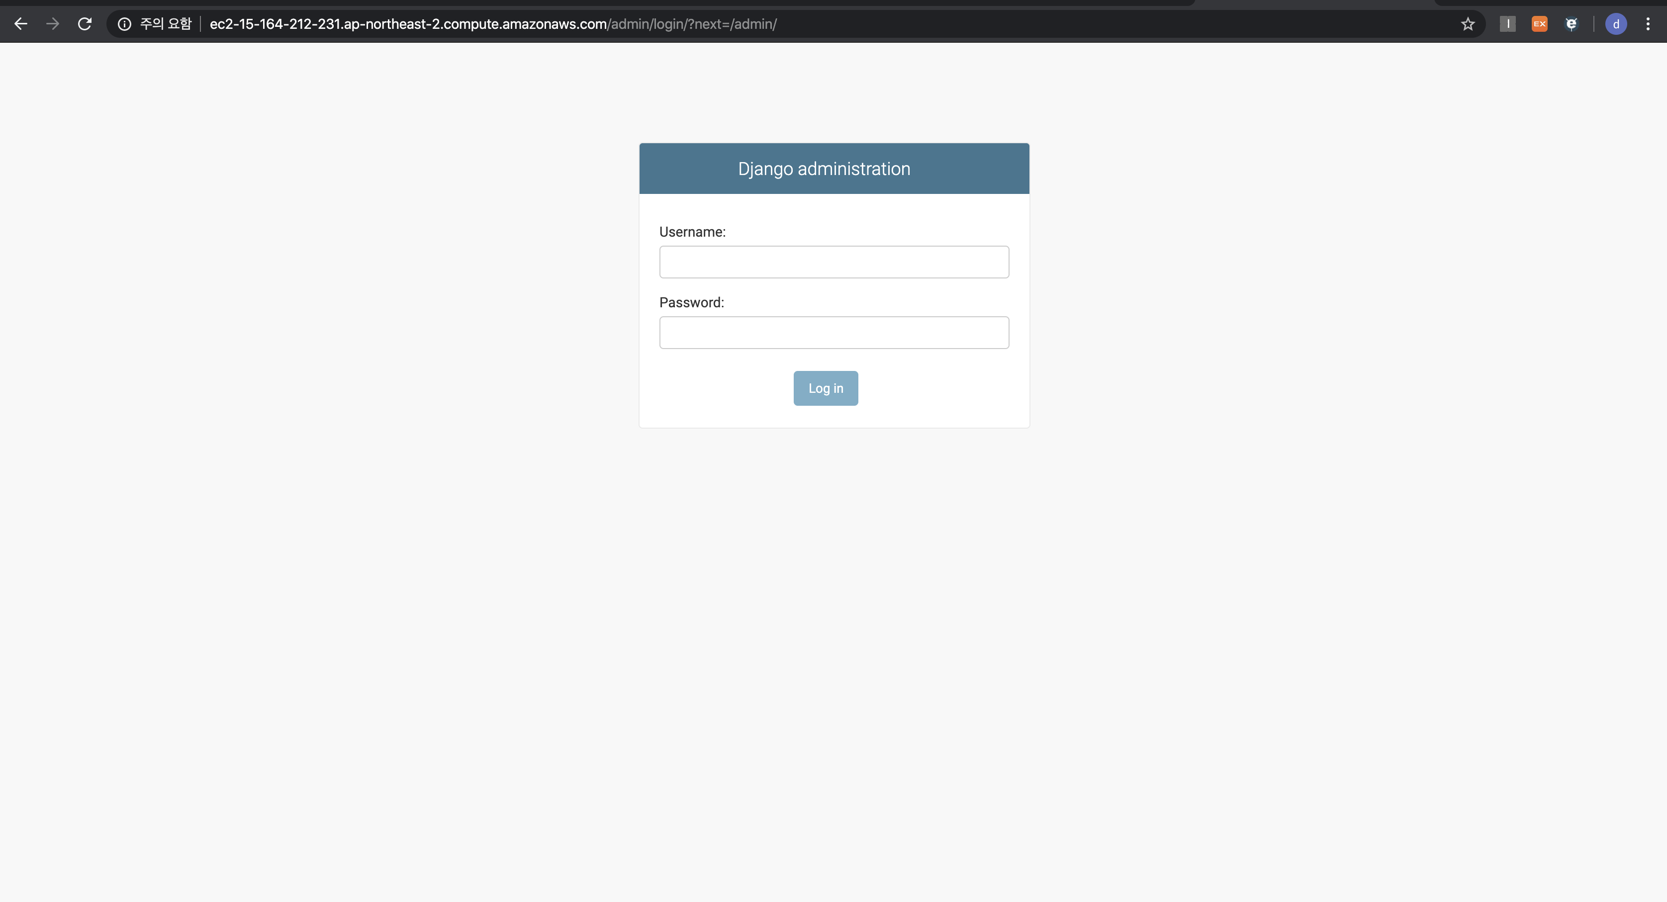The width and height of the screenshot is (1667, 902).
Task: Reload the current page
Action: pos(85,24)
